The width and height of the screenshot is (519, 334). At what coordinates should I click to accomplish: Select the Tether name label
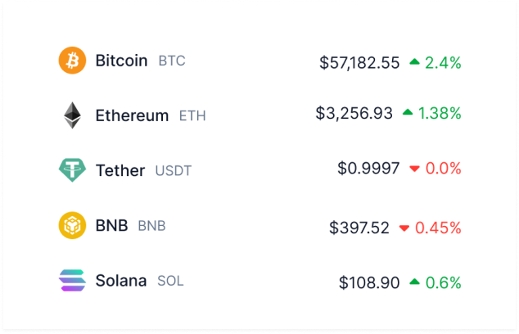point(120,170)
